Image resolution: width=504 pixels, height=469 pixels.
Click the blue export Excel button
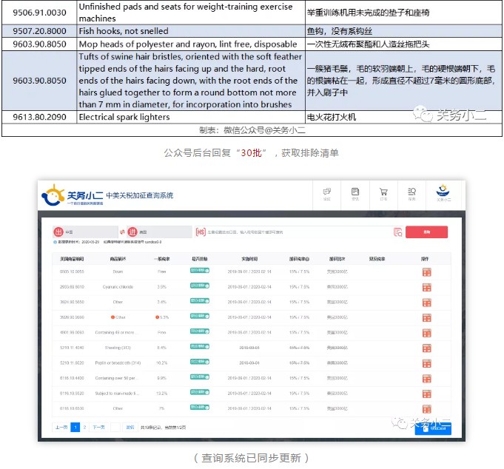(x=433, y=429)
